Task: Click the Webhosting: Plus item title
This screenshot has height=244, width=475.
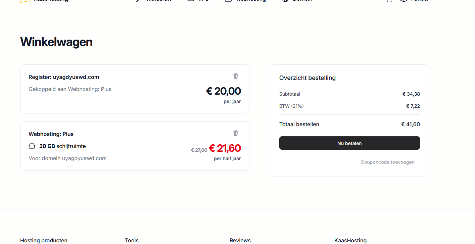Action: click(51, 134)
